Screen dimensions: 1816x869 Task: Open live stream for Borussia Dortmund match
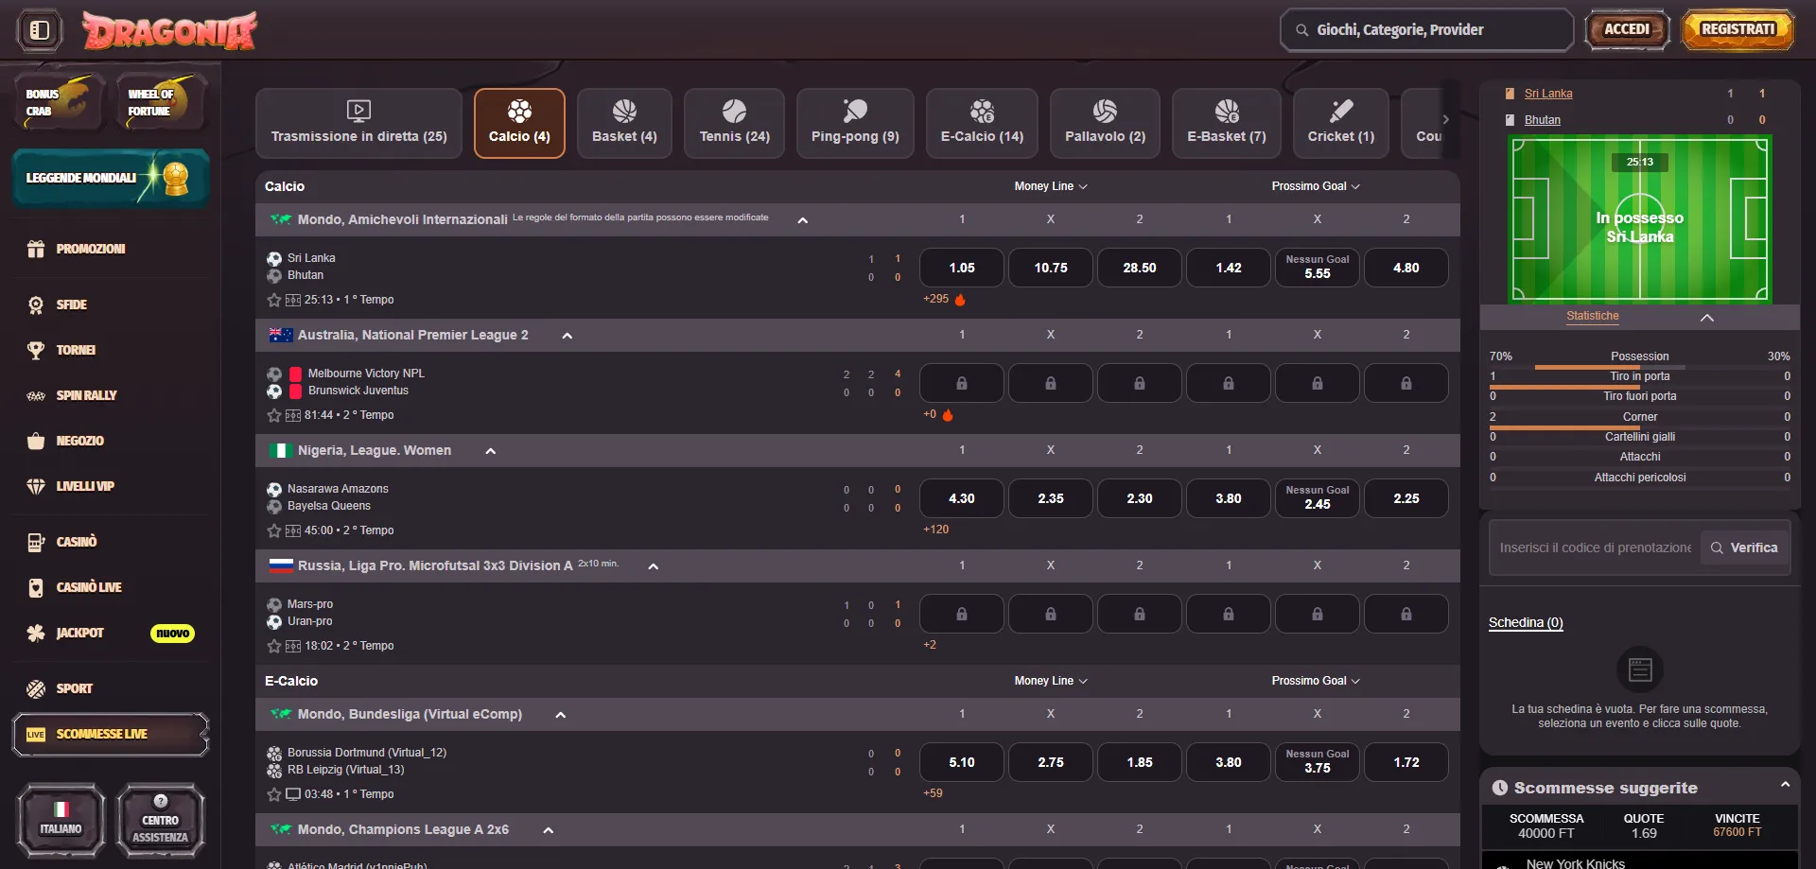(293, 794)
